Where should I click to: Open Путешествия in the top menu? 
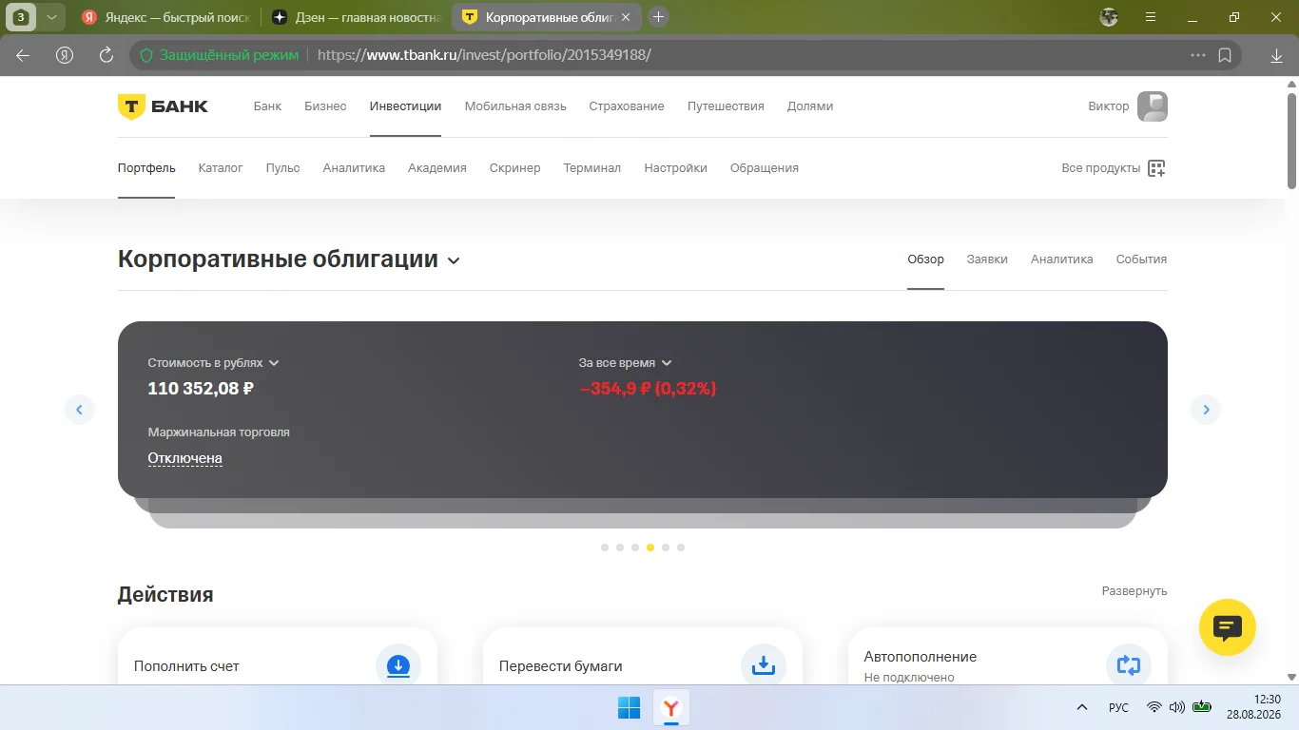pyautogui.click(x=726, y=106)
